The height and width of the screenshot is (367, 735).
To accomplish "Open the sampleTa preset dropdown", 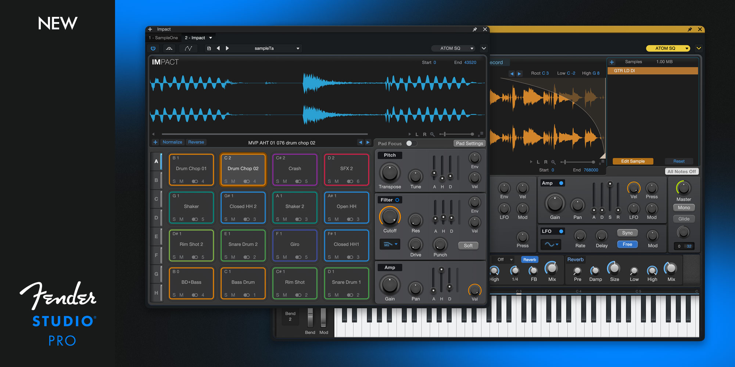I will 298,48.
